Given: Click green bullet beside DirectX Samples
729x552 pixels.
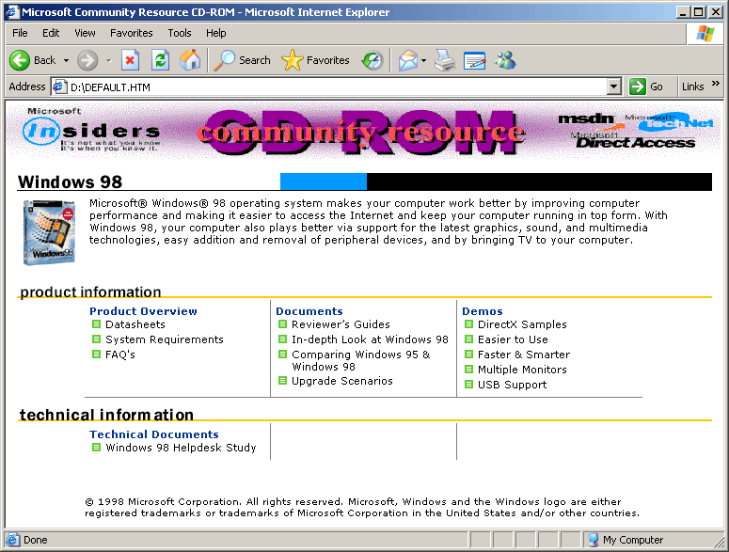Looking at the screenshot, I should pyautogui.click(x=468, y=323).
